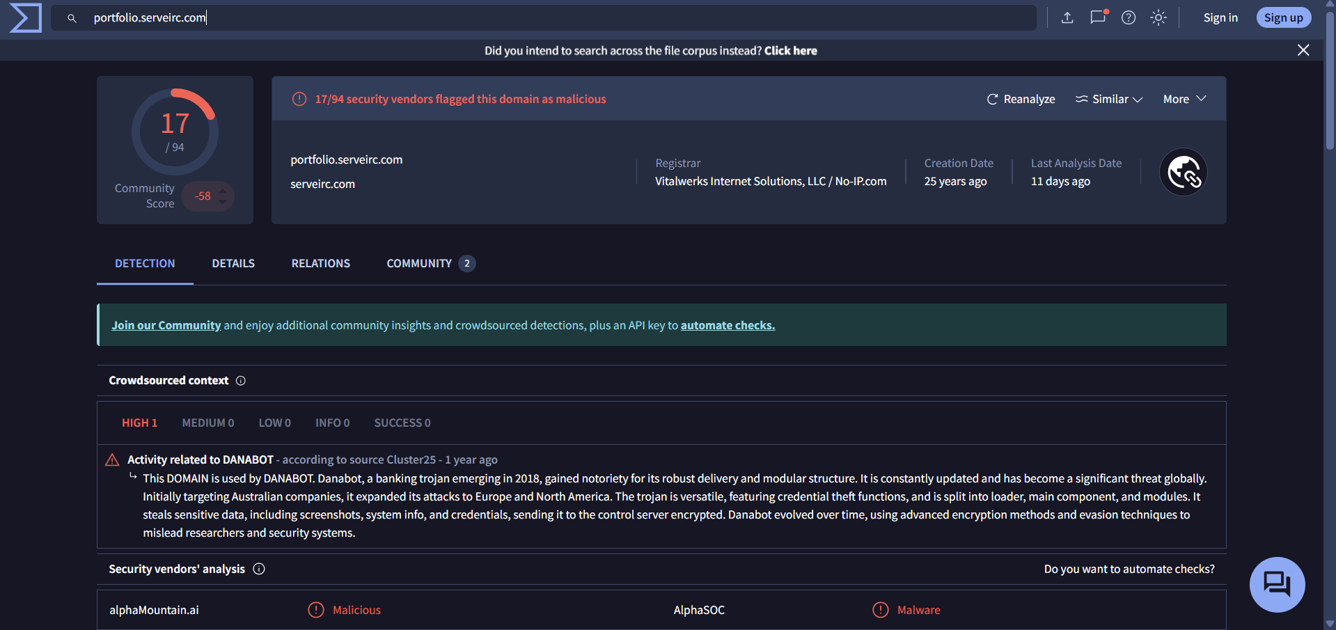
Task: Click the VirusTotal logo icon
Action: [x=26, y=18]
